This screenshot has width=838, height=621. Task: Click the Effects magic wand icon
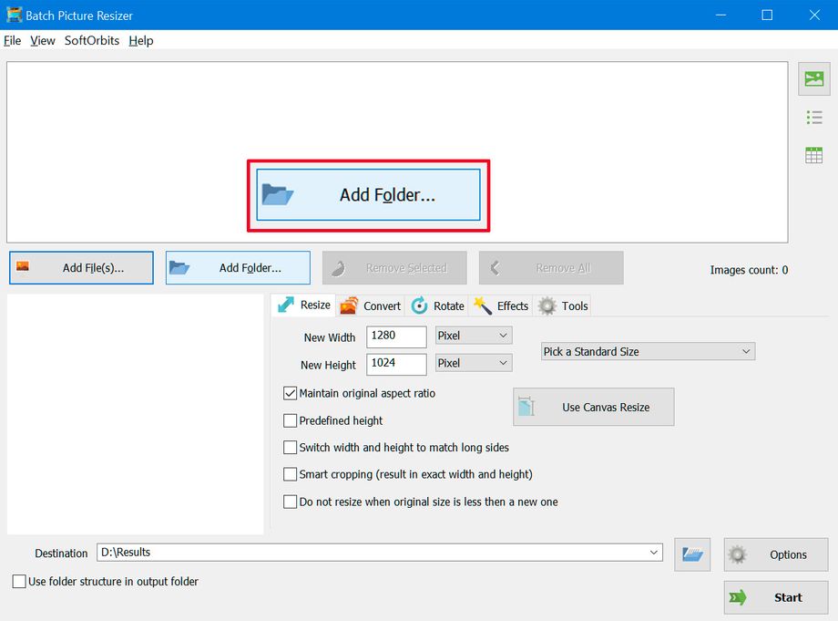[x=486, y=305]
